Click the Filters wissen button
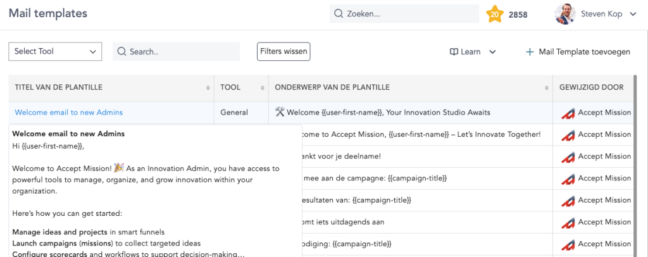 [283, 52]
